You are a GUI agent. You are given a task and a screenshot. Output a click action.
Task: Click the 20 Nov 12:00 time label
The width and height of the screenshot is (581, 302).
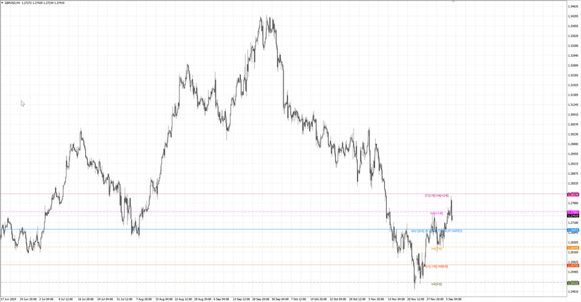[415, 299]
